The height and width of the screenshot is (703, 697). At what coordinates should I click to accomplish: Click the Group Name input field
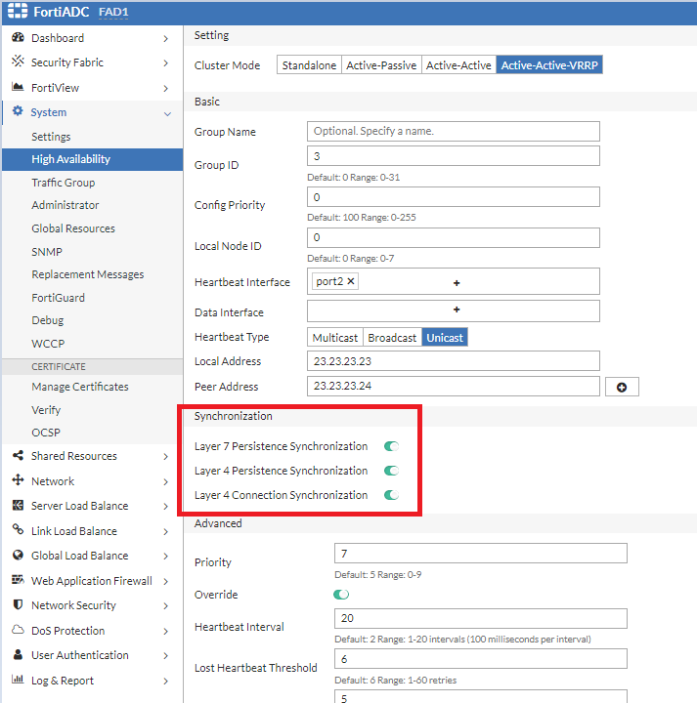click(453, 131)
